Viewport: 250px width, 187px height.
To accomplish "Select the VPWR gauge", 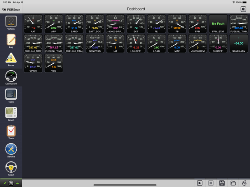I will [x=33, y=63].
